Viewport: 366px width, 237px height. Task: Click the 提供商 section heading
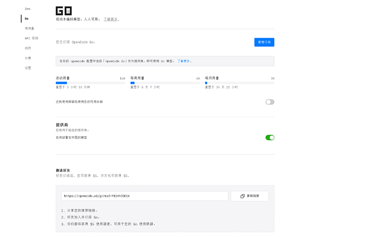pyautogui.click(x=62, y=125)
